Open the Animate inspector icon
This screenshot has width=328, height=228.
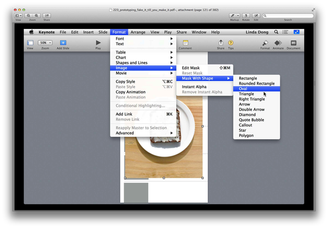coord(279,43)
